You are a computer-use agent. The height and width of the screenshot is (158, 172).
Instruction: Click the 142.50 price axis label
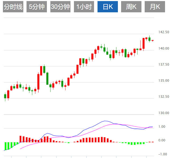click(x=164, y=32)
